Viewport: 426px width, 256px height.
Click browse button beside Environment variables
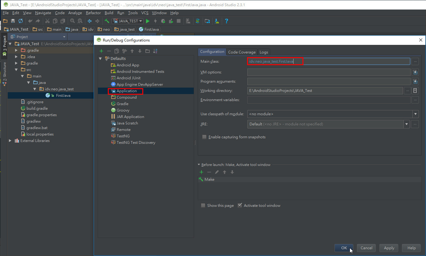415,100
